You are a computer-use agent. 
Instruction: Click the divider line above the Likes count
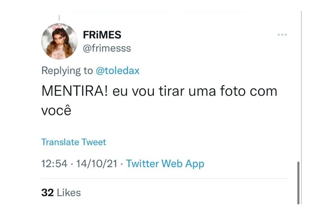coord(165,179)
